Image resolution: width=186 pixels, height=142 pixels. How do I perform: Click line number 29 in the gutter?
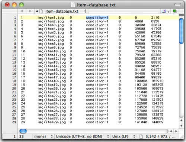14,122
